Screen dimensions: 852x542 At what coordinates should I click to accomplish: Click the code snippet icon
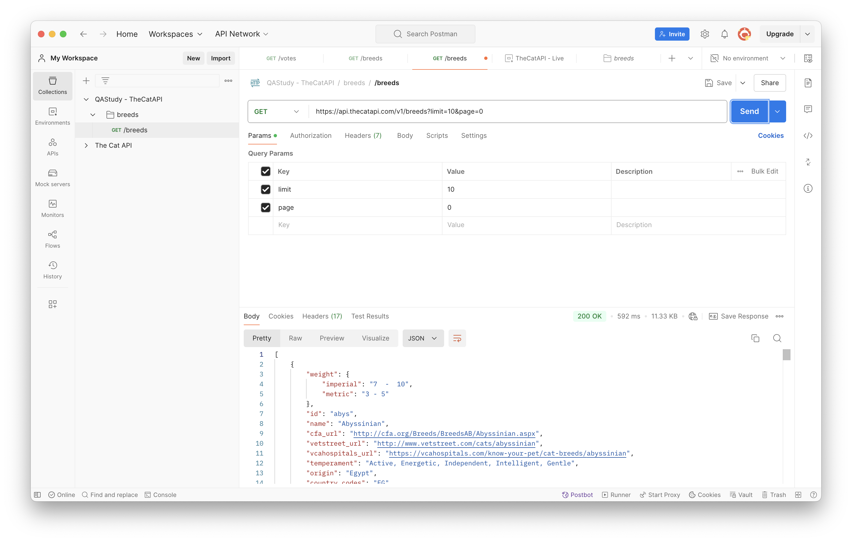click(x=808, y=136)
